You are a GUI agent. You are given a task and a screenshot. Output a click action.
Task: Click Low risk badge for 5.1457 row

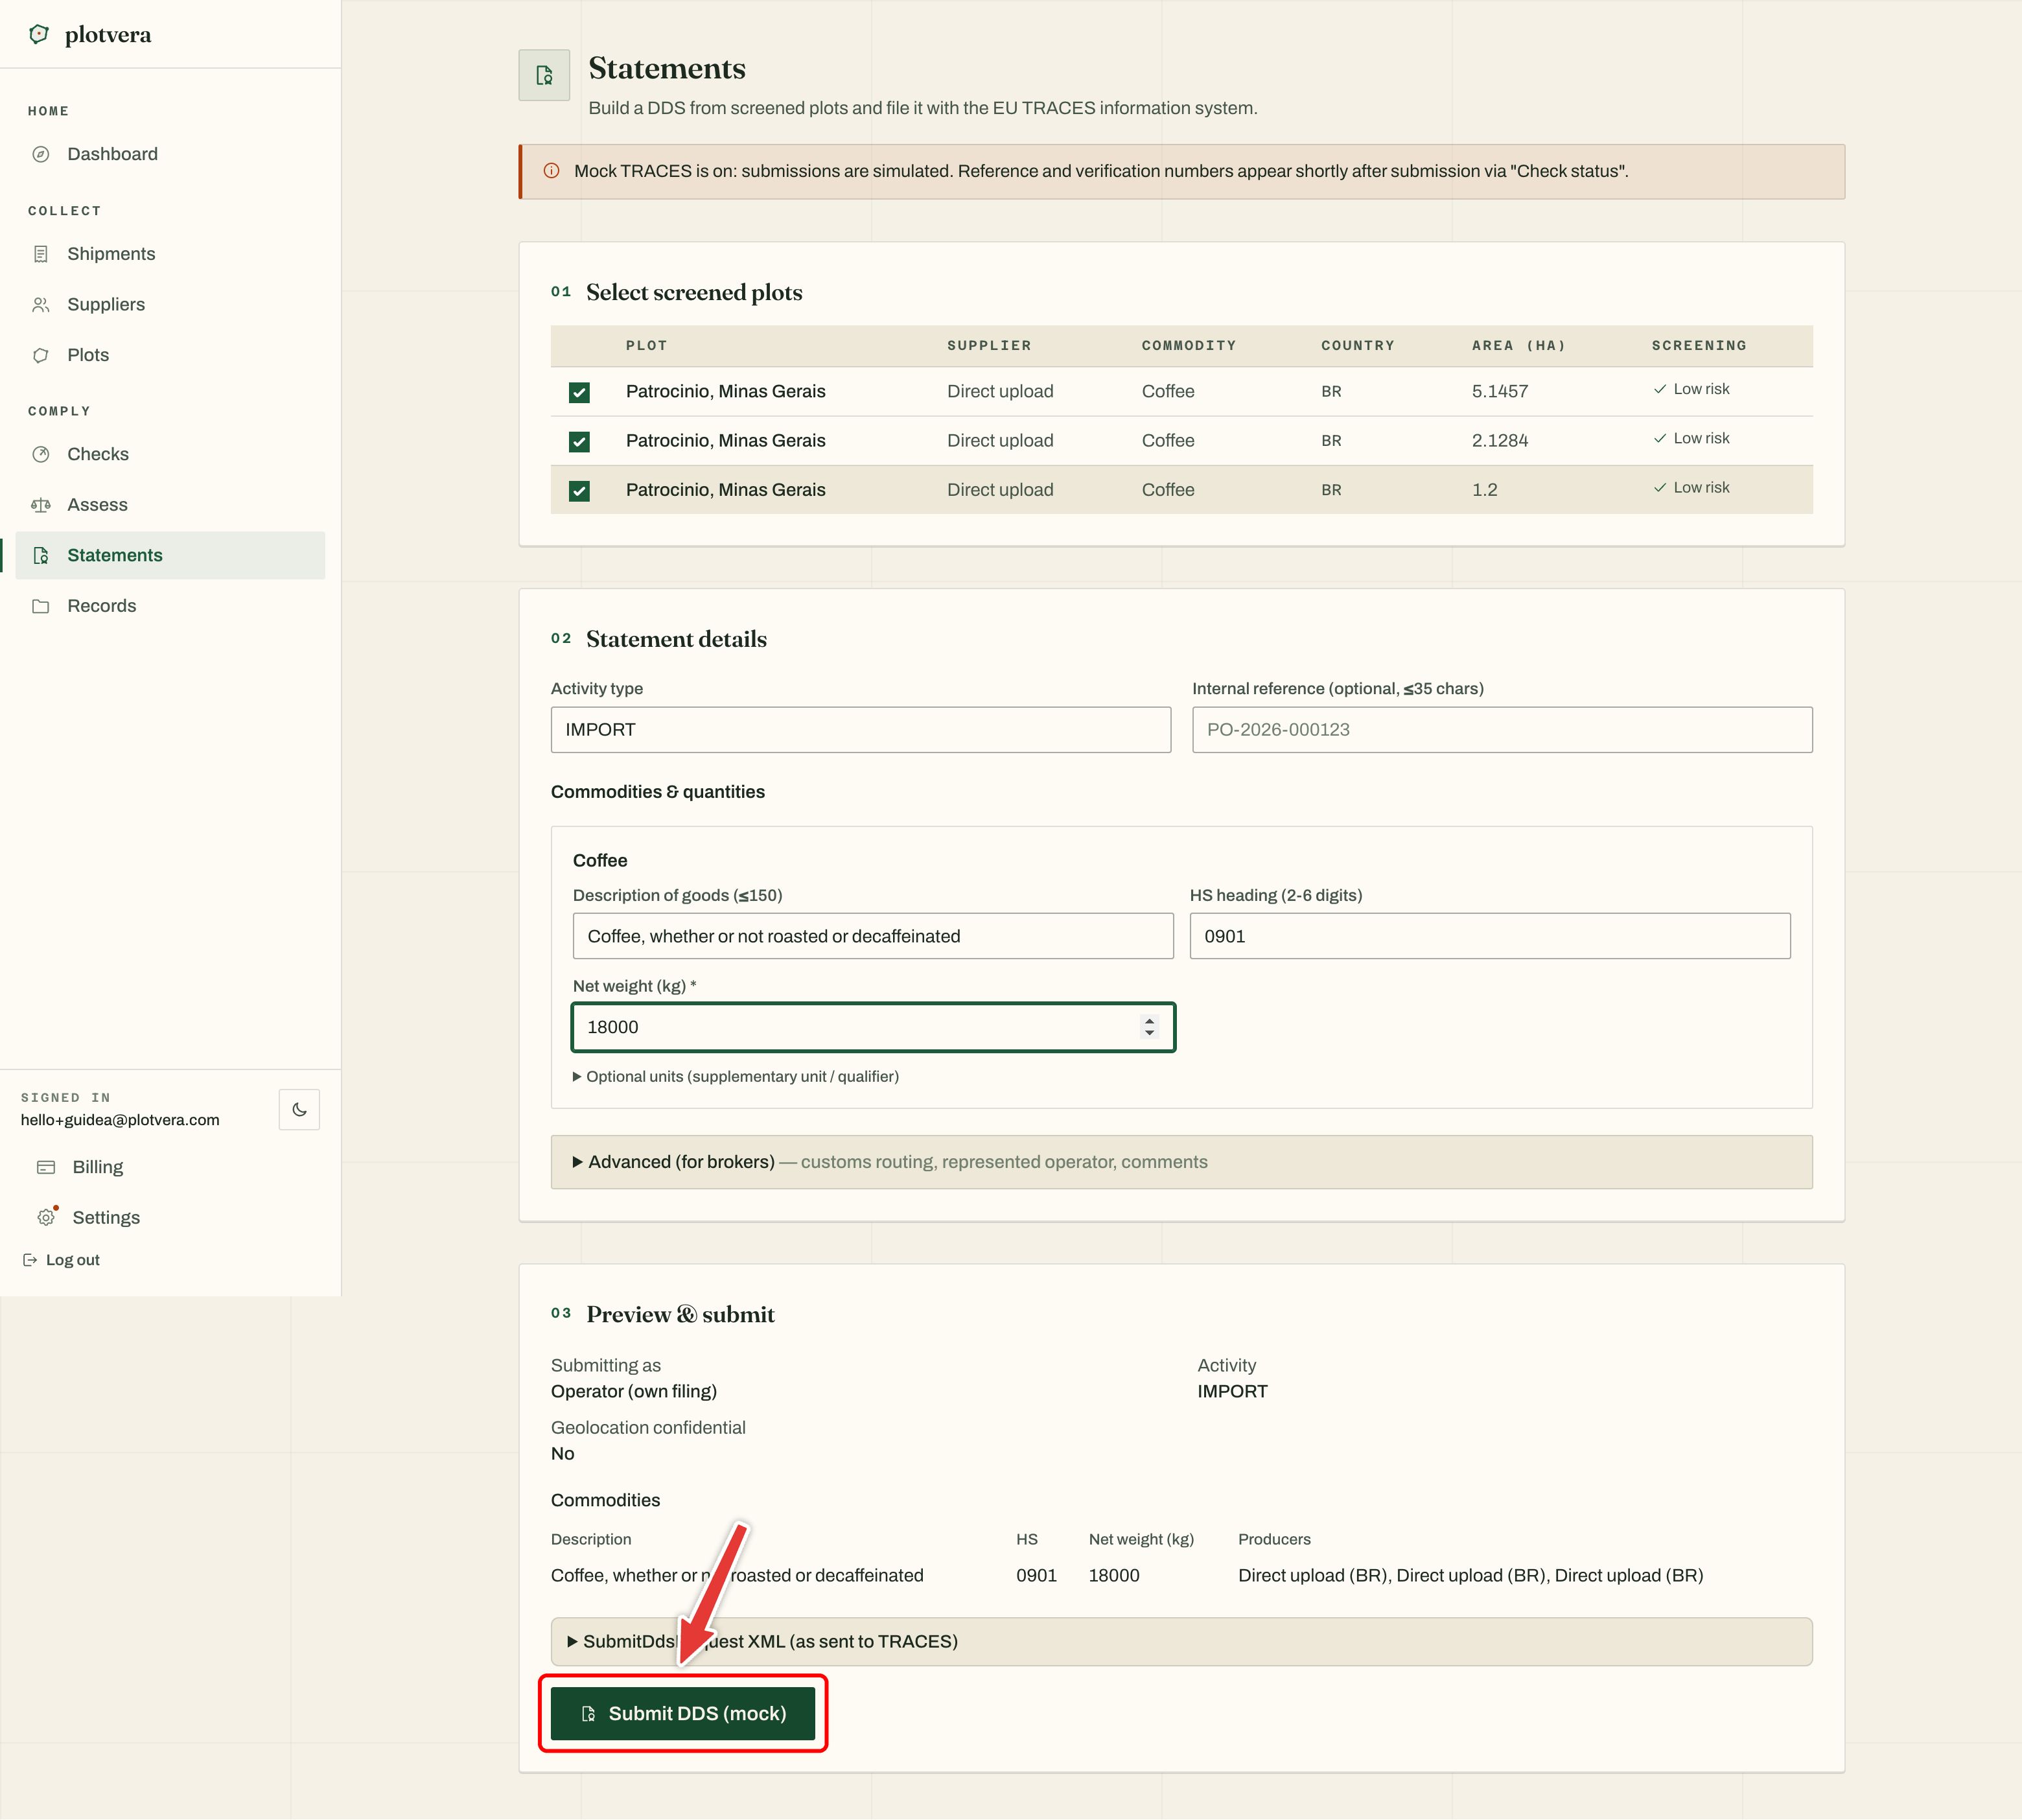click(1691, 389)
